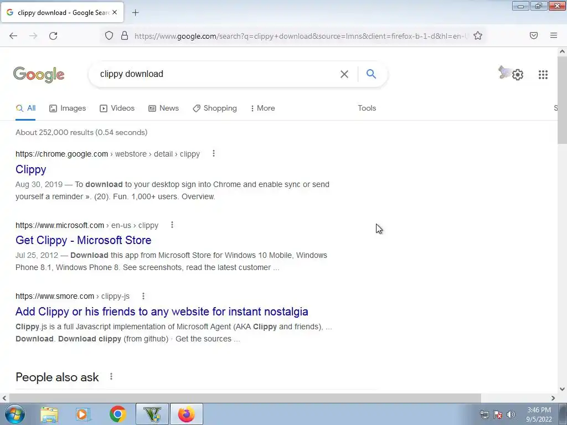Screen dimensions: 567x425
Task: Open Windows Explorer from taskbar
Action: click(49, 414)
